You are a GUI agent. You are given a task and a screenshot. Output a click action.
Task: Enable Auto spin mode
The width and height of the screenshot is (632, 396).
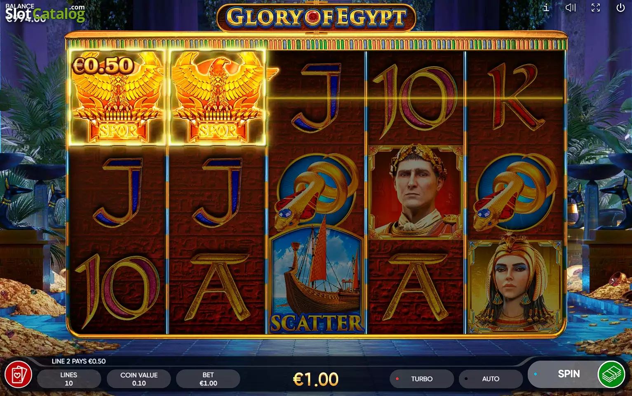[491, 379]
